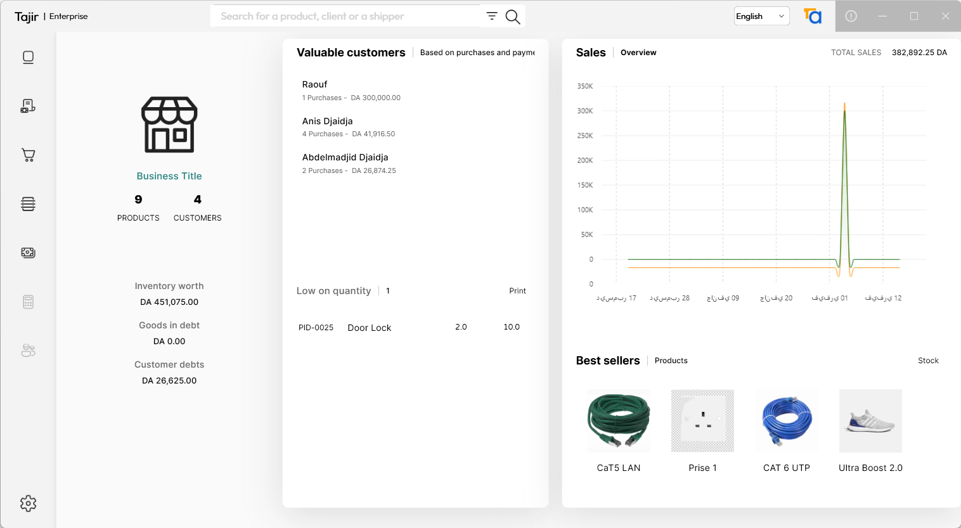The image size is (961, 528).
Task: Open the cash payments icon in sidebar
Action: 28,253
